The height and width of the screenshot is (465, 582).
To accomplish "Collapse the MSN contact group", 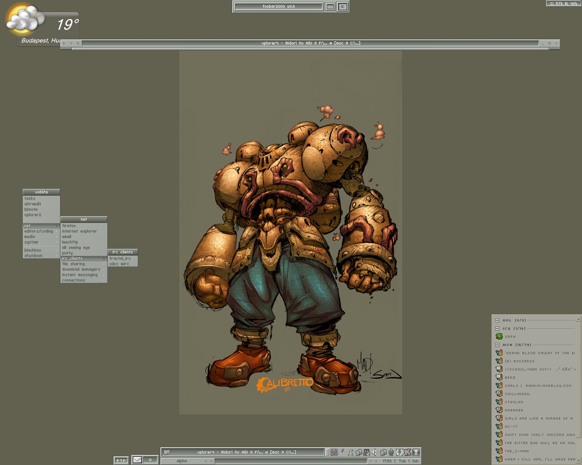I will [x=497, y=345].
